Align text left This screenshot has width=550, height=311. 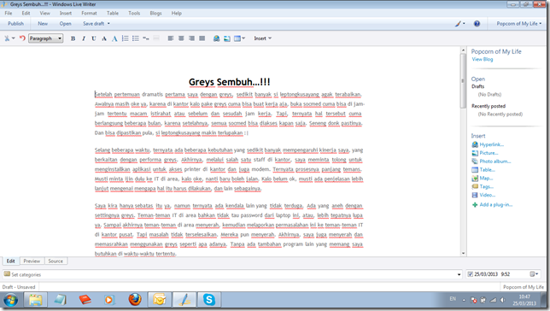click(171, 38)
